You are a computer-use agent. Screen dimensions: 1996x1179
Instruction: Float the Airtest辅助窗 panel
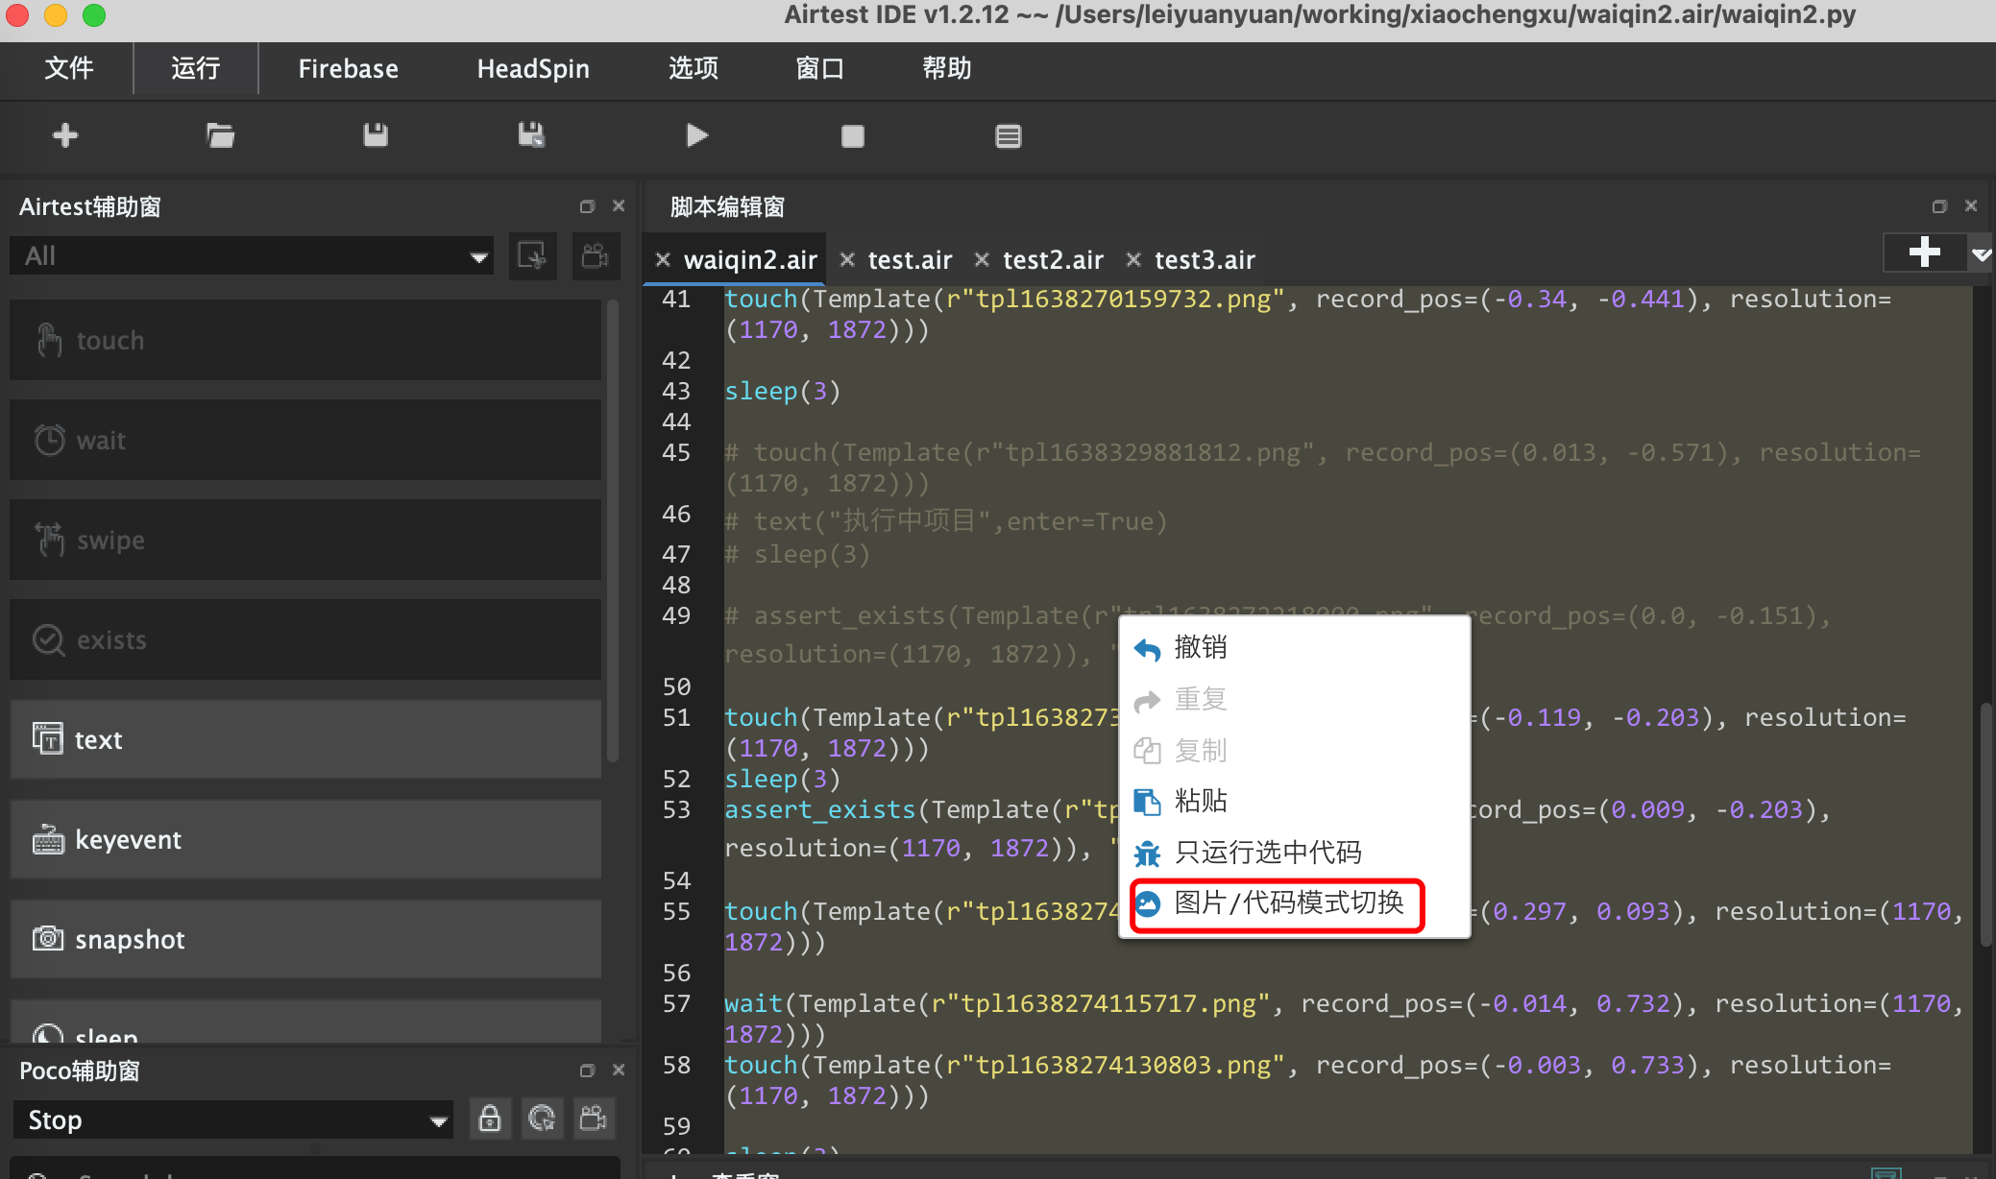pos(587,206)
